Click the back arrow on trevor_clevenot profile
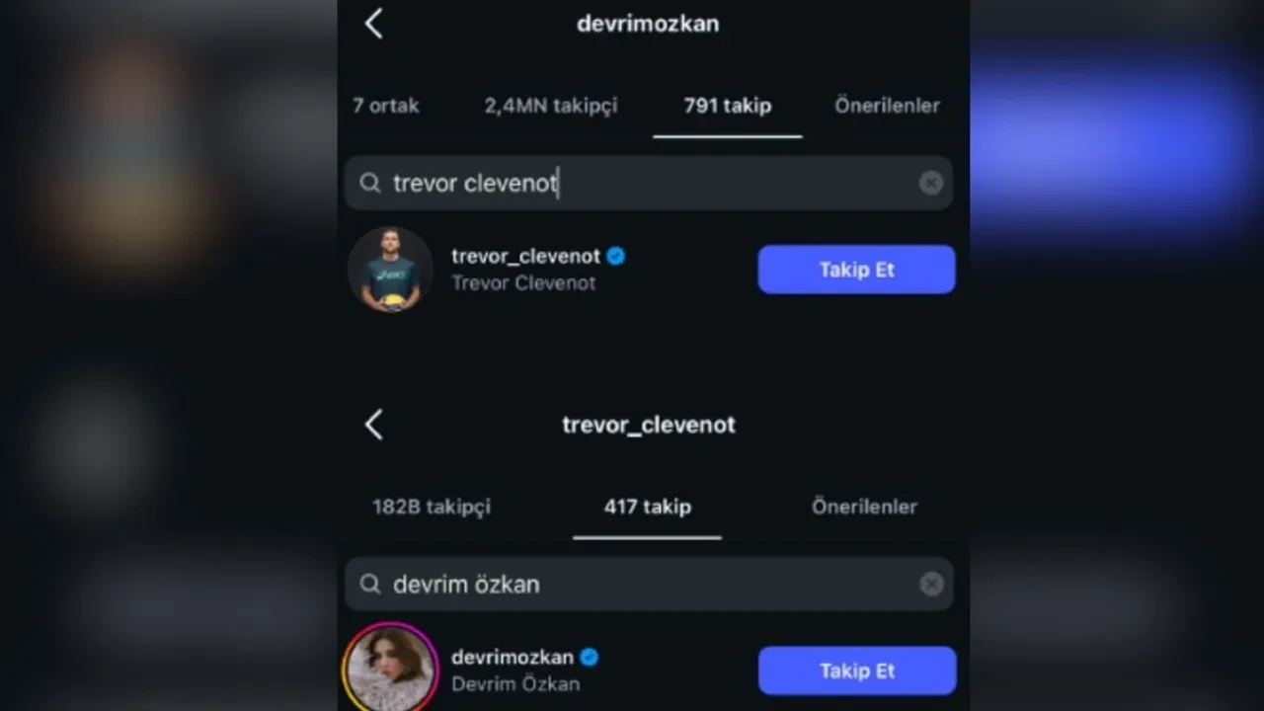 point(373,424)
